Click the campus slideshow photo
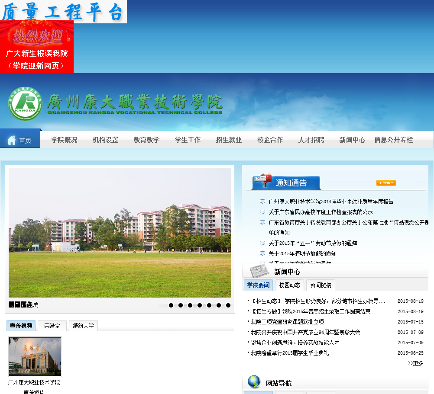The width and height of the screenshot is (434, 394). coord(120,233)
